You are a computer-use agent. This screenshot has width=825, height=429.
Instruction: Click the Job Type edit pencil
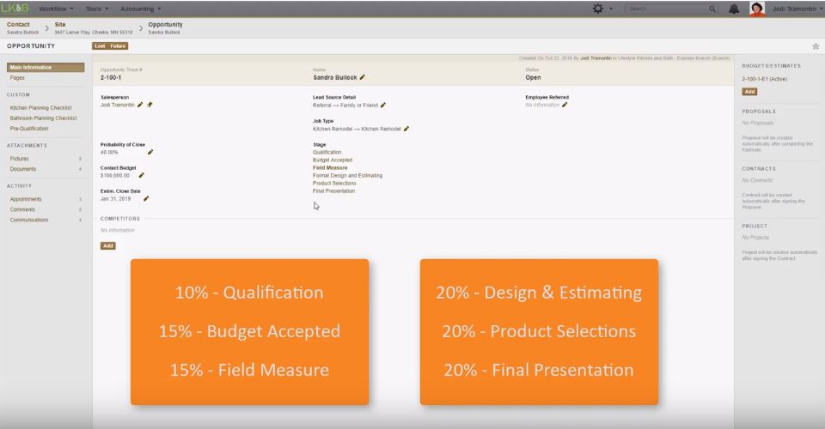click(x=406, y=129)
